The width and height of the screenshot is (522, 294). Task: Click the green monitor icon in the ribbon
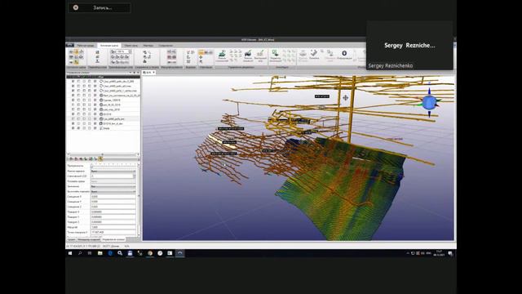275,53
